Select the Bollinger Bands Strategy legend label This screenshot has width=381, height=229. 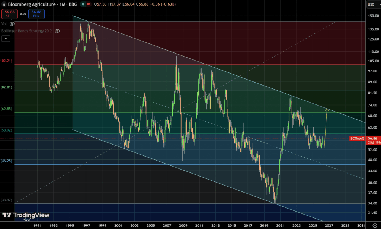[x=27, y=31]
